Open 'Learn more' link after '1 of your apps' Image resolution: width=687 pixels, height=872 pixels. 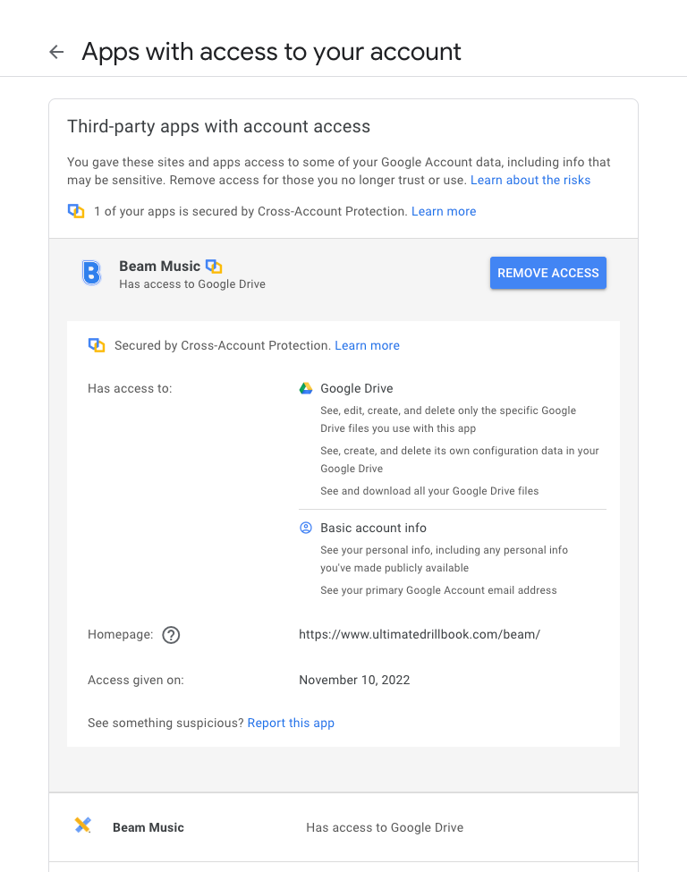[x=444, y=212]
